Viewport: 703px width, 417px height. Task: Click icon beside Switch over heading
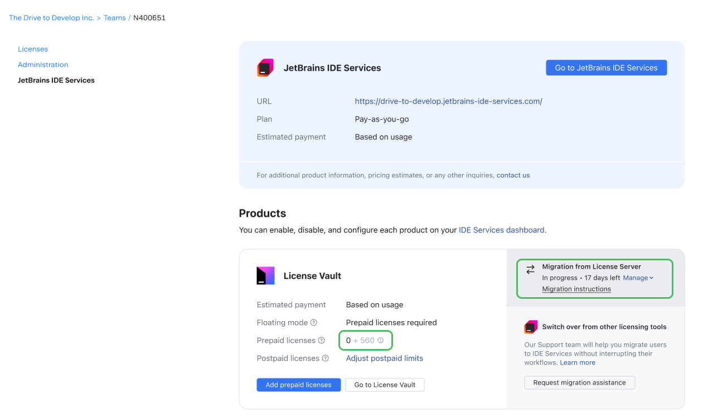[x=531, y=327]
